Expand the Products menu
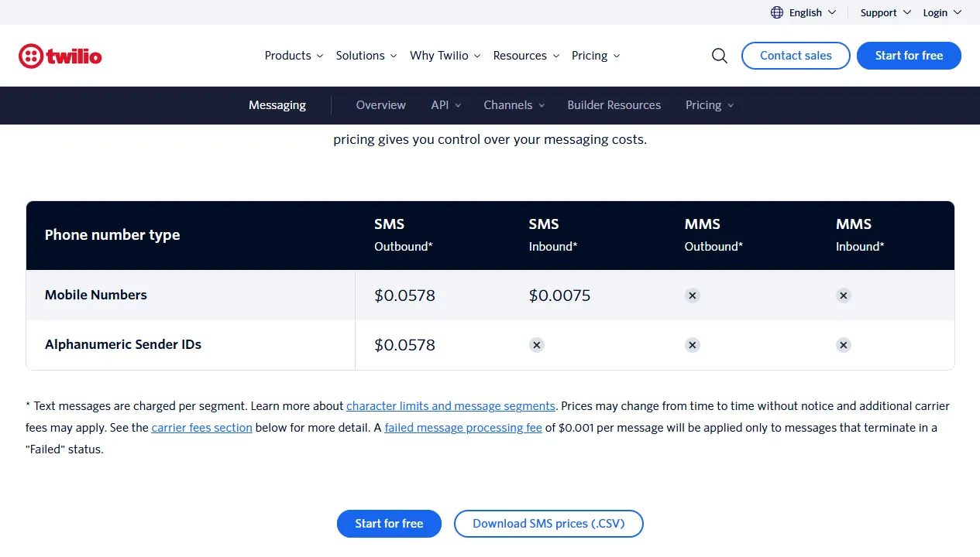The height and width of the screenshot is (557, 980). [294, 56]
